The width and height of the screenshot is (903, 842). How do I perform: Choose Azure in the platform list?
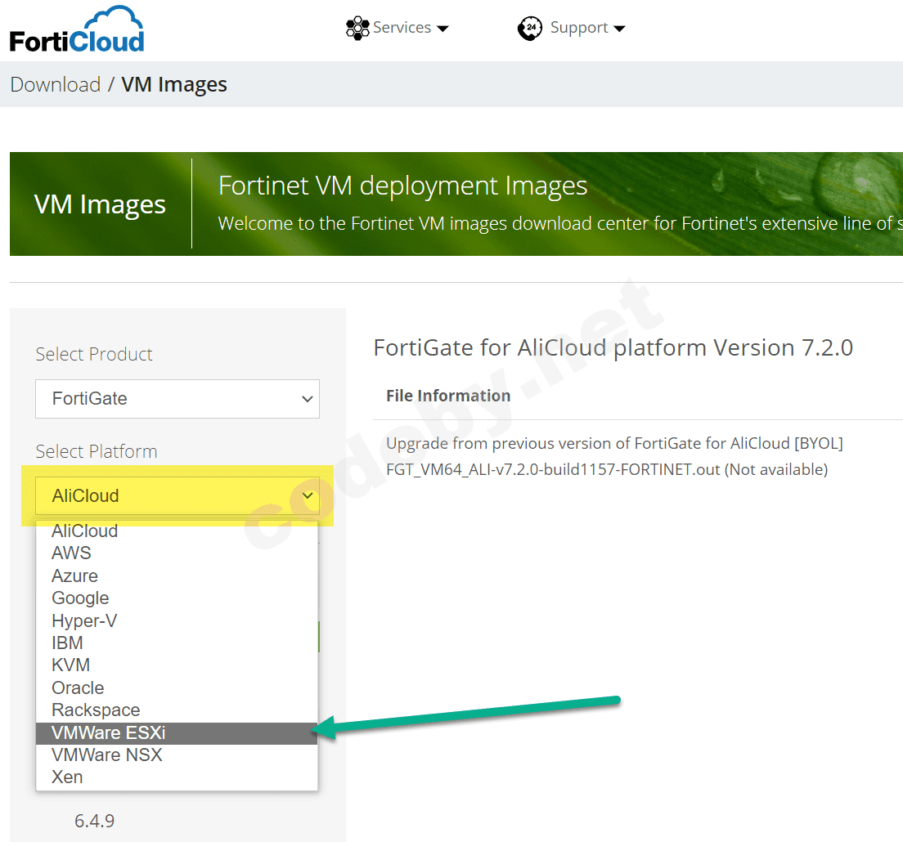tap(74, 576)
